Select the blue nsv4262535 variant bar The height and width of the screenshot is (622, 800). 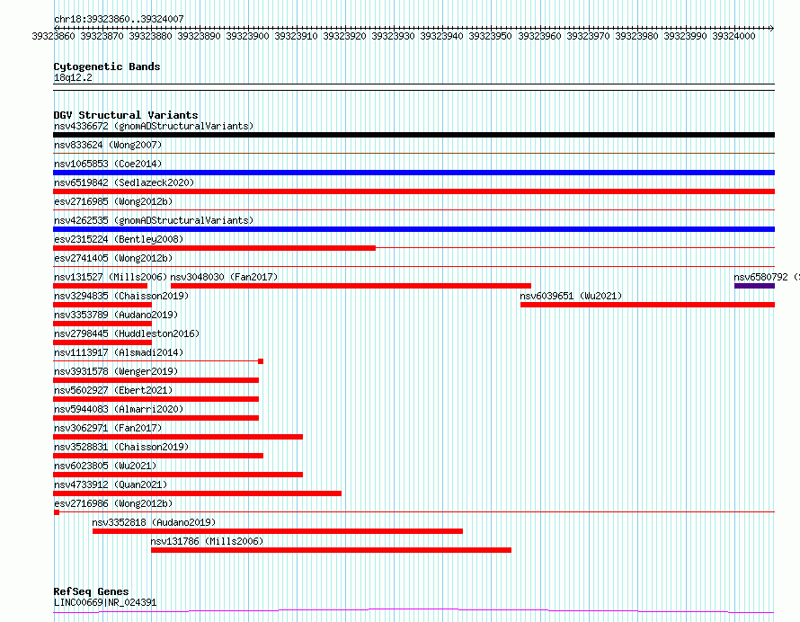click(x=413, y=229)
